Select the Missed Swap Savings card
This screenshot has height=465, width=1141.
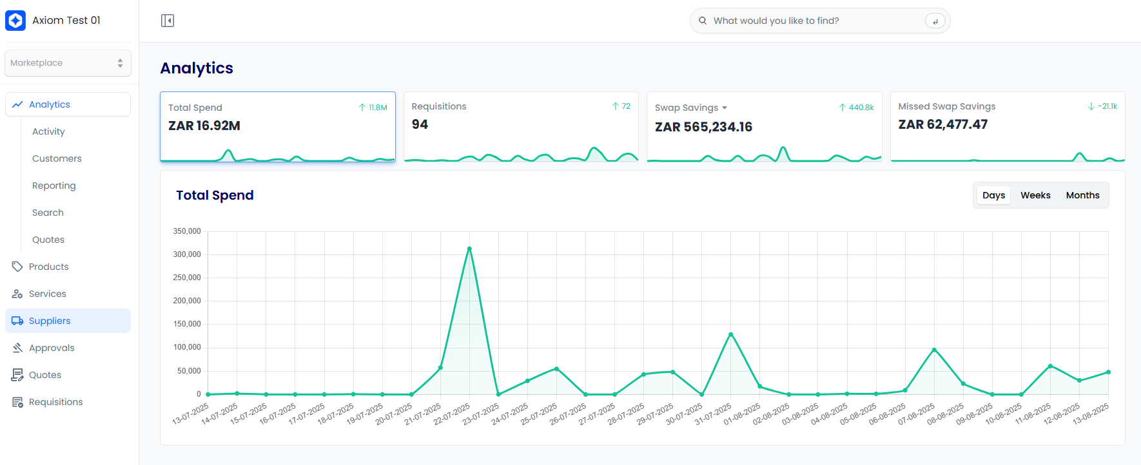click(x=1007, y=126)
